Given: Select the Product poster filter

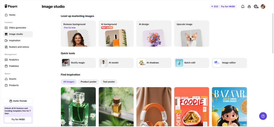Looking at the screenshot, I should (x=89, y=82).
